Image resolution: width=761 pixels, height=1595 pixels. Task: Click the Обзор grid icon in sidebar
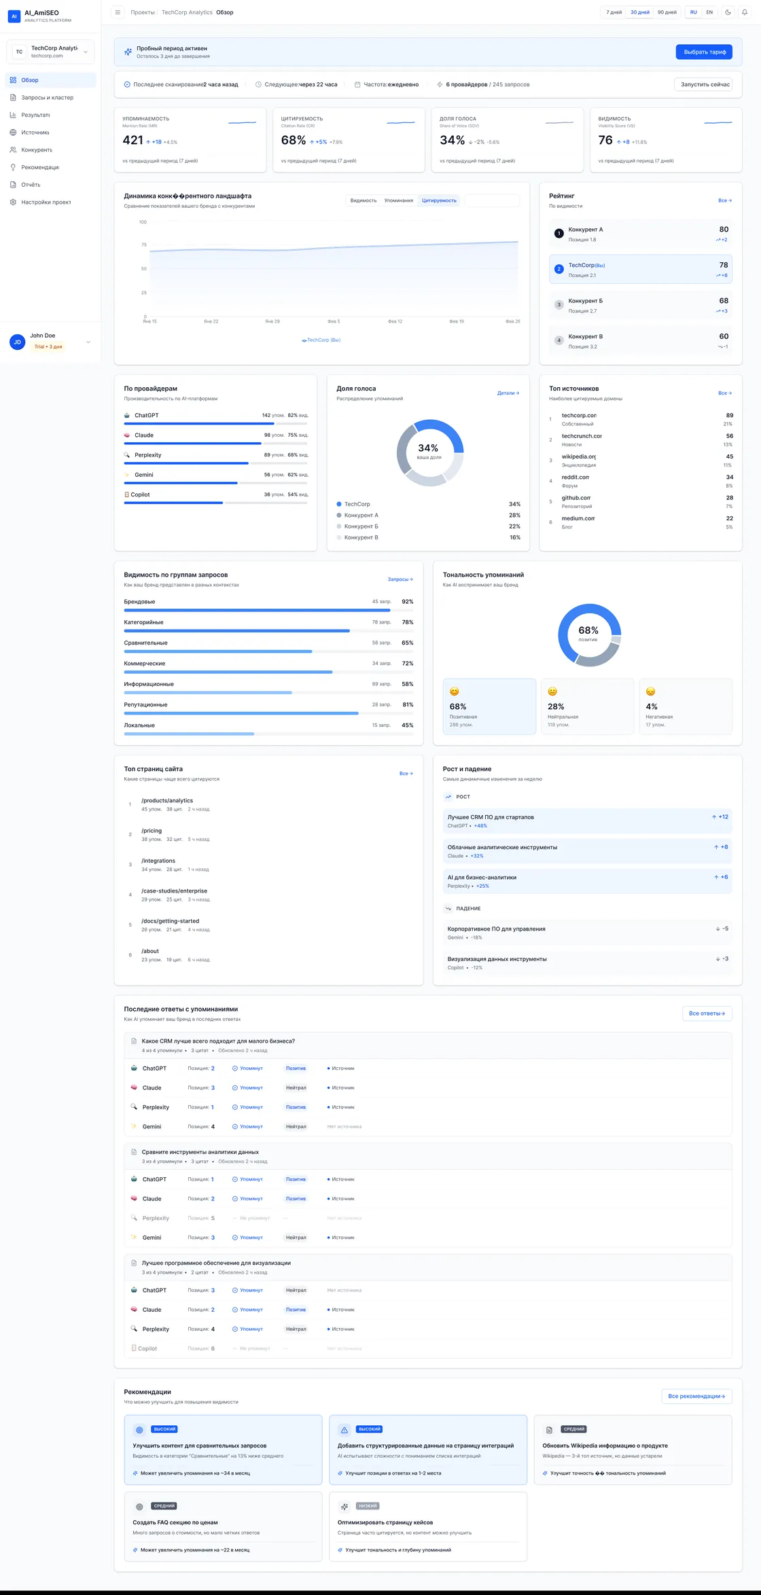point(13,80)
